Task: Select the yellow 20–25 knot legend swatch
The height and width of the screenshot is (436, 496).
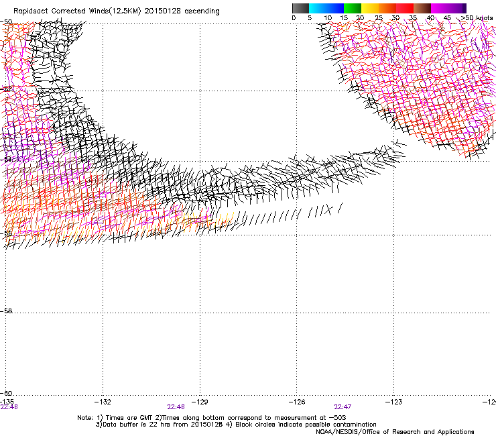Action: coord(370,8)
